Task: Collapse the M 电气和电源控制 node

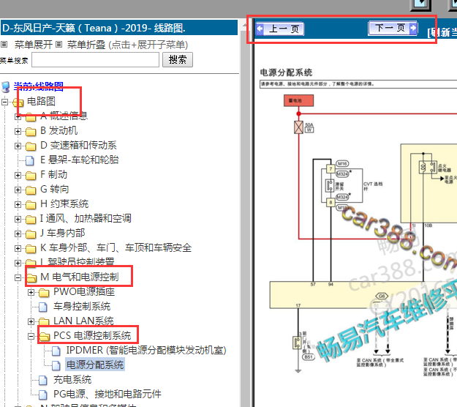Action: coord(18,277)
